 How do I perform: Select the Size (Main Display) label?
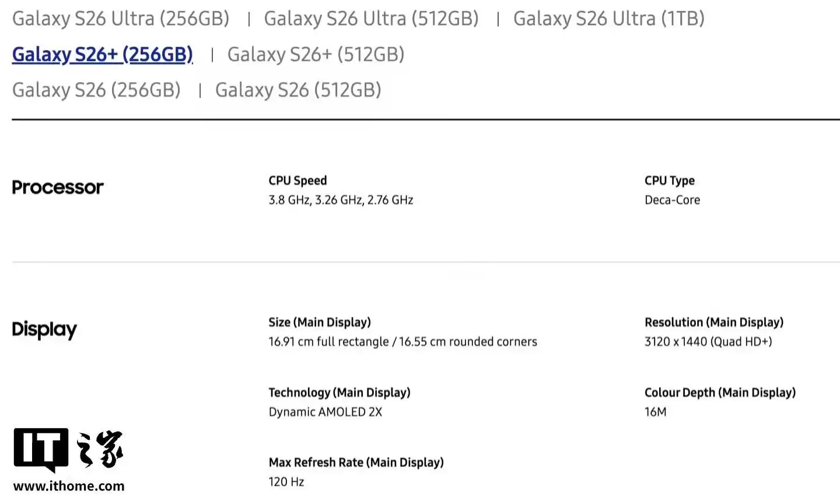pyautogui.click(x=320, y=321)
